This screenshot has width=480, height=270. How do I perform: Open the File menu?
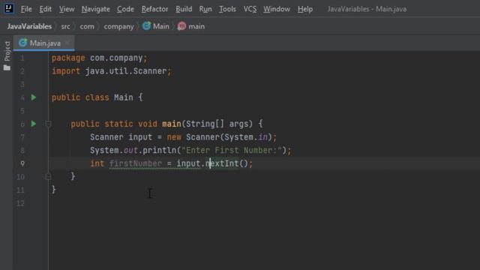(x=26, y=9)
